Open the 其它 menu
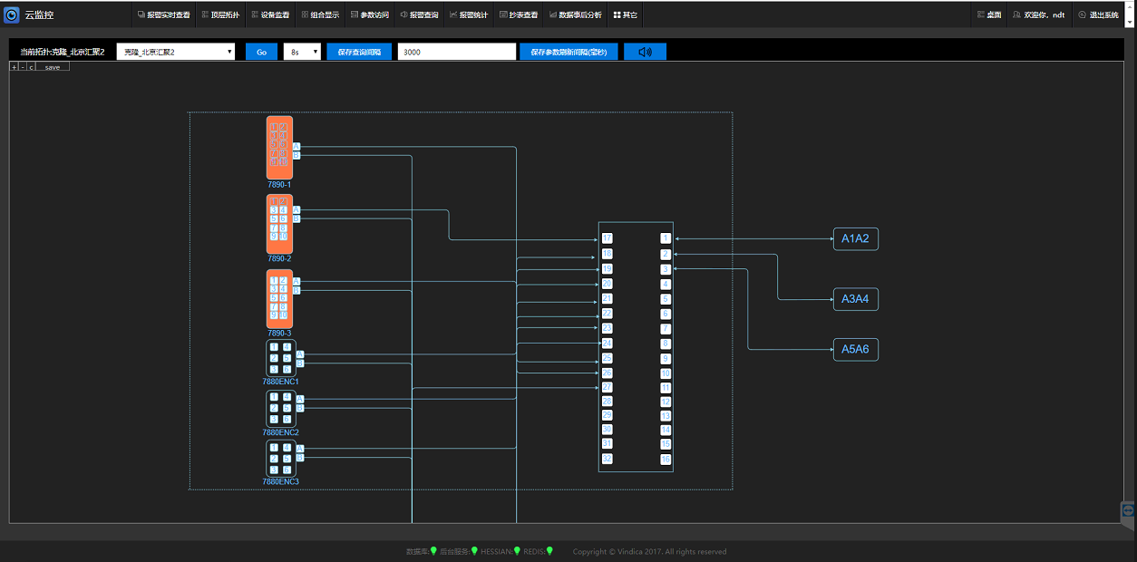1137x562 pixels. 625,15
